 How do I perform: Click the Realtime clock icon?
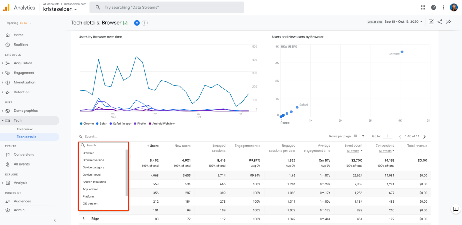[x=8, y=45]
